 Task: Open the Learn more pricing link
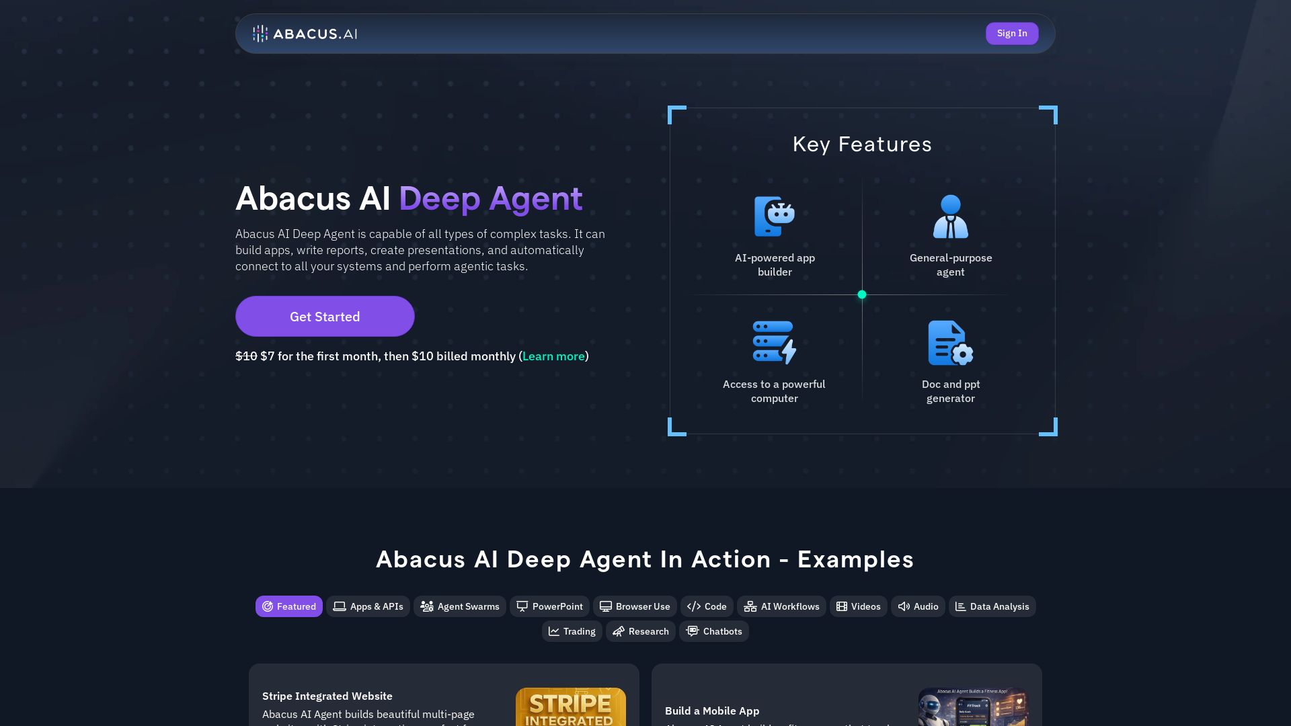point(553,356)
